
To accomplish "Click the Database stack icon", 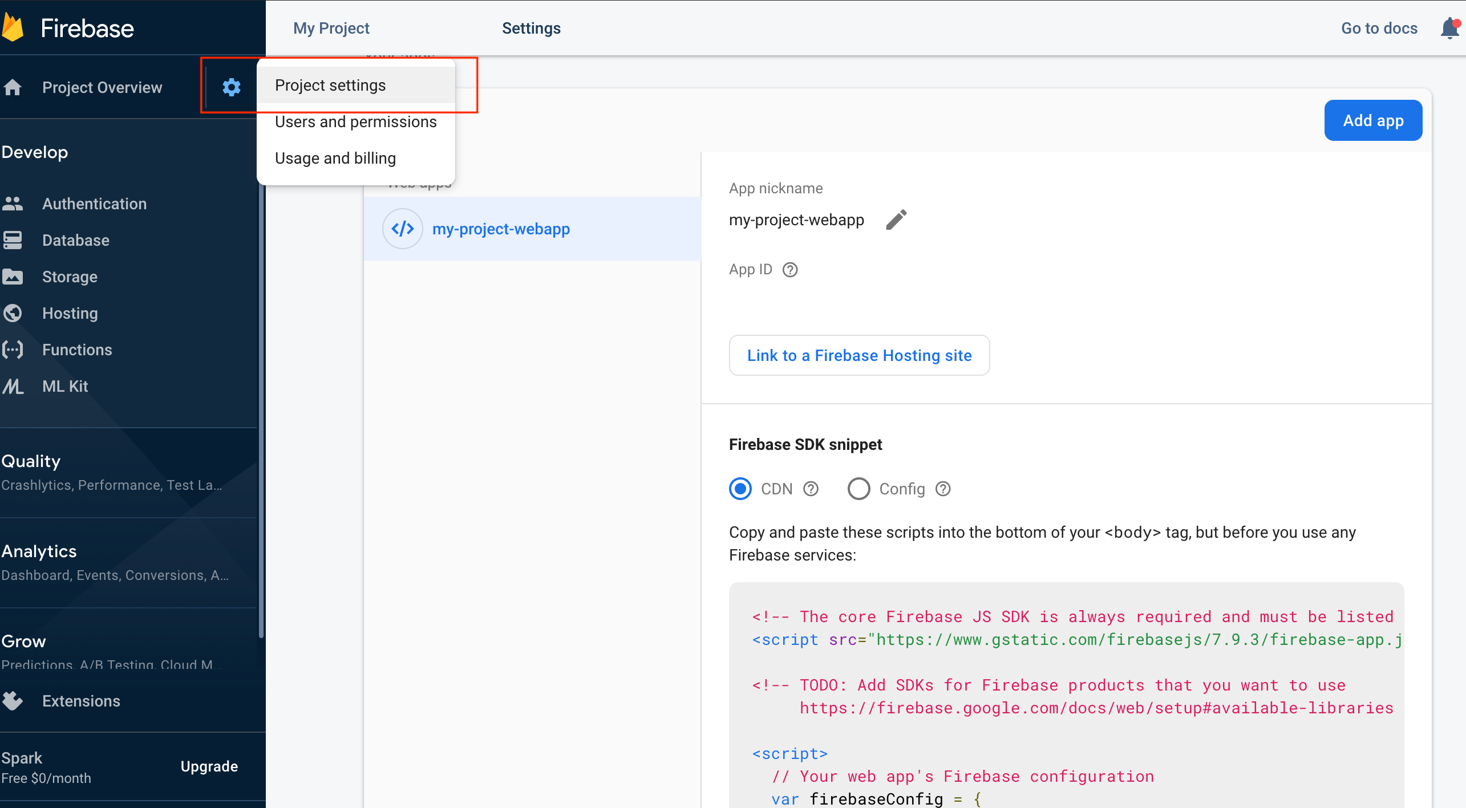I will tap(13, 240).
